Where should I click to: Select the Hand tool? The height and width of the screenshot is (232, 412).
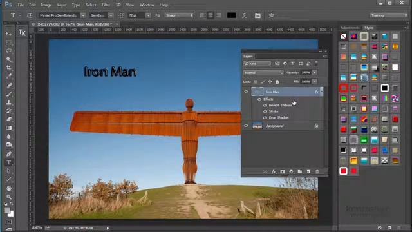point(8,188)
